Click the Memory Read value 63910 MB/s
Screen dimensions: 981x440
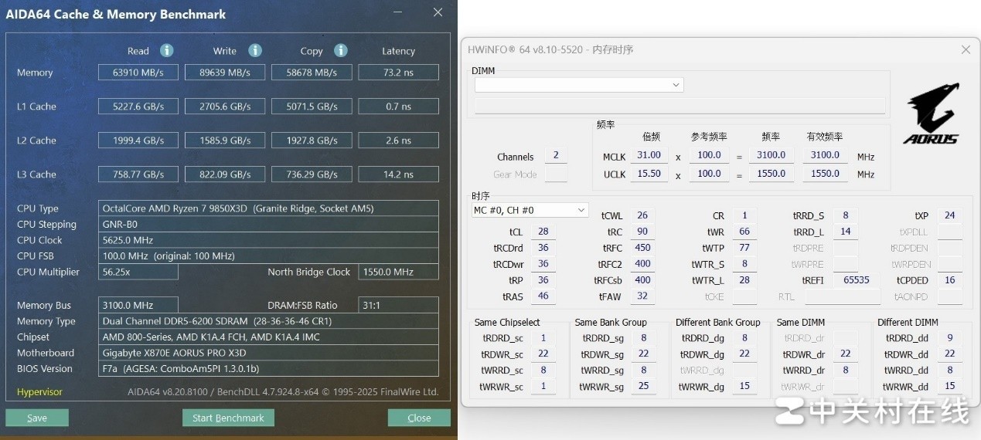[x=138, y=73]
